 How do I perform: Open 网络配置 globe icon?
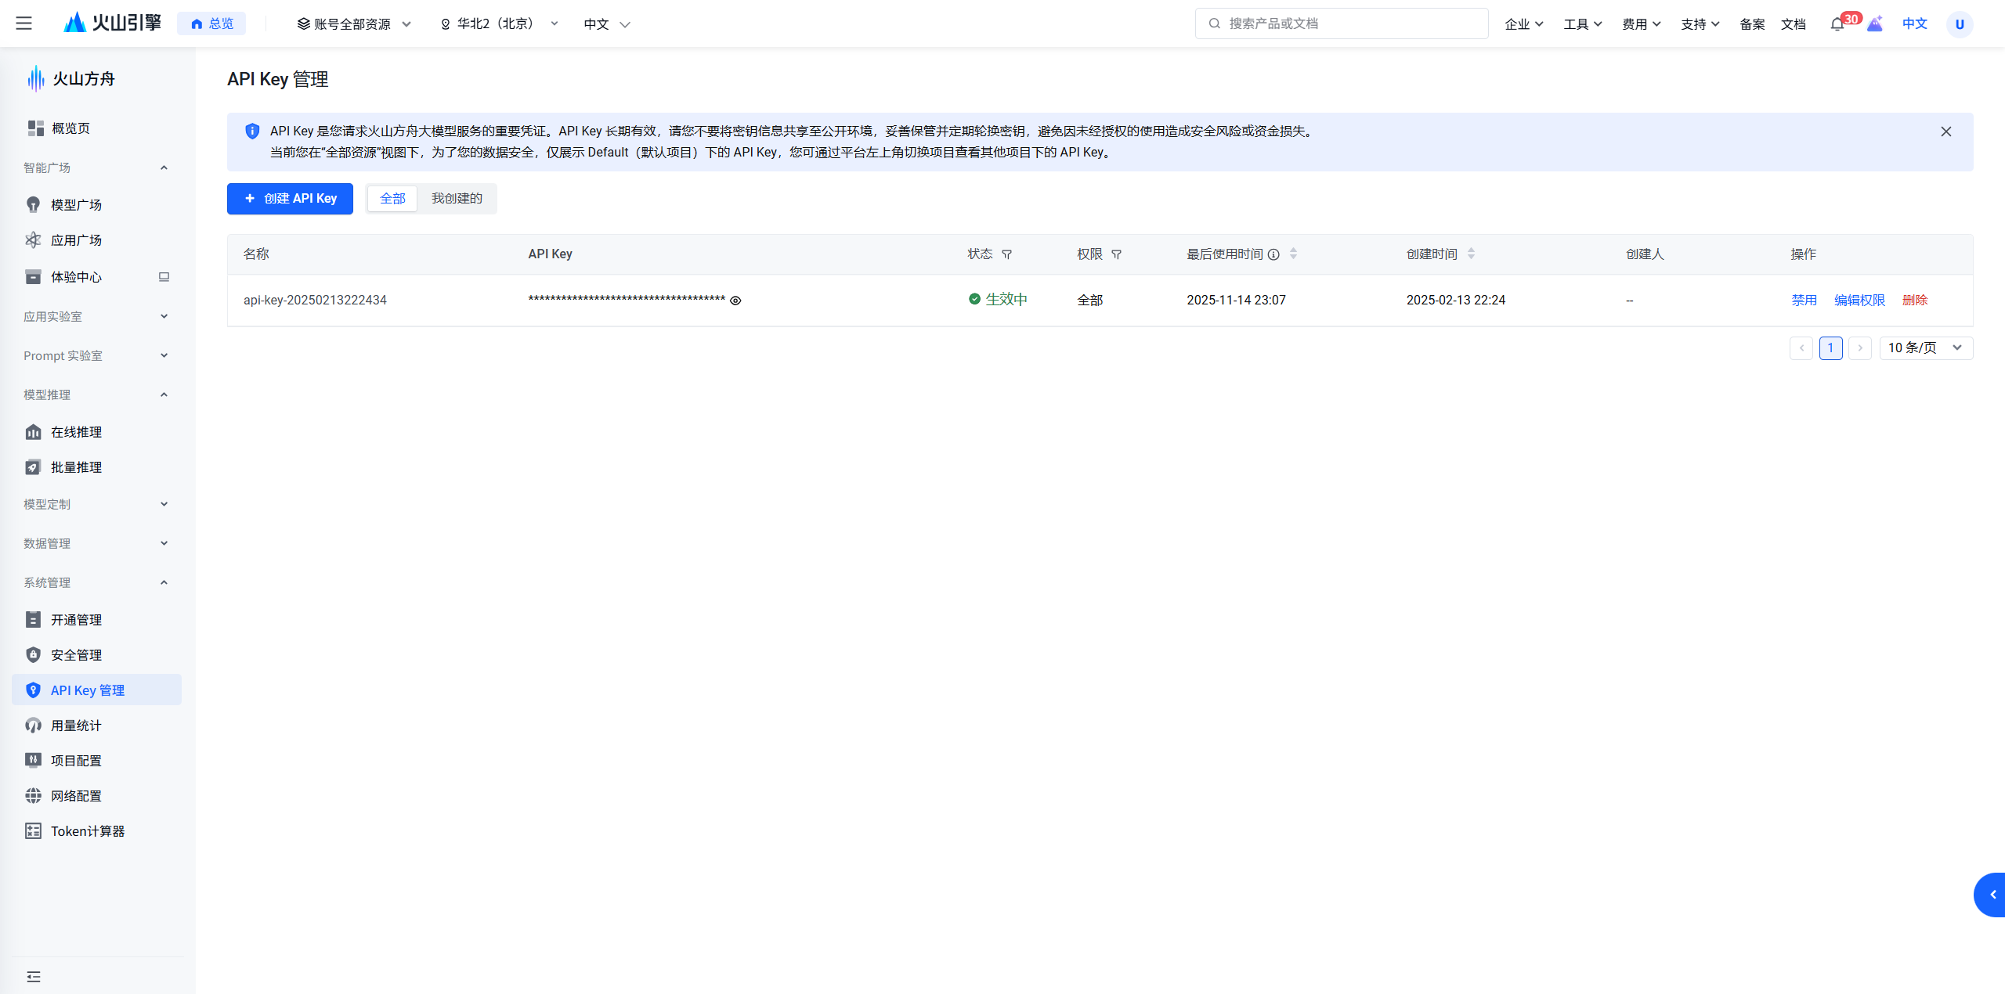pyautogui.click(x=33, y=796)
